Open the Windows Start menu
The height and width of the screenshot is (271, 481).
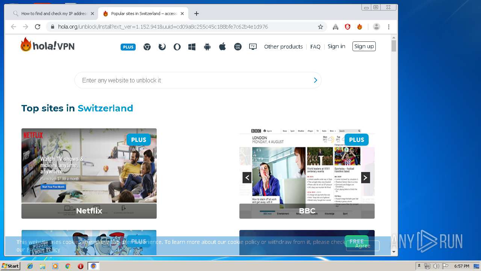tap(10, 266)
